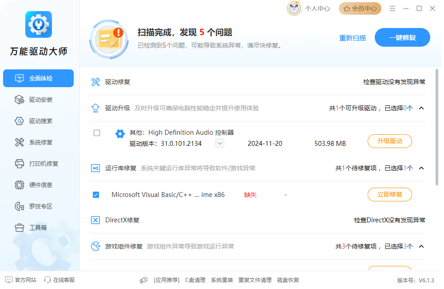The width and height of the screenshot is (444, 289).
Task: Click the DirectX修复 icon
Action: pos(95,220)
